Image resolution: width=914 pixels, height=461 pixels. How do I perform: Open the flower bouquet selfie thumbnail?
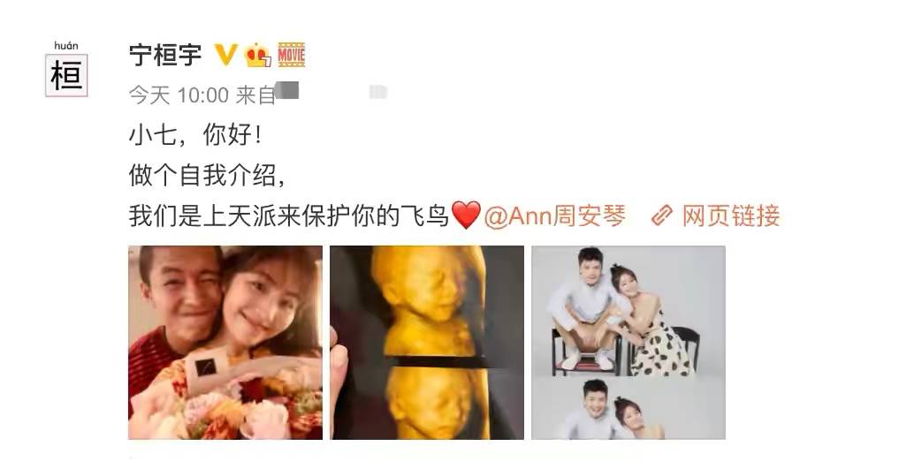[225, 343]
